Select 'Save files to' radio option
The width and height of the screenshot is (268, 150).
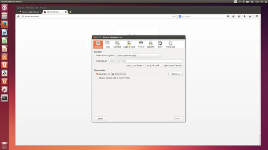[97, 74]
